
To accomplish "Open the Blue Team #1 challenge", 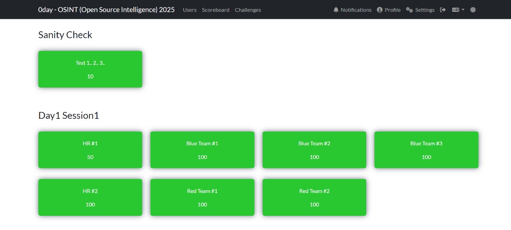I will (x=202, y=150).
